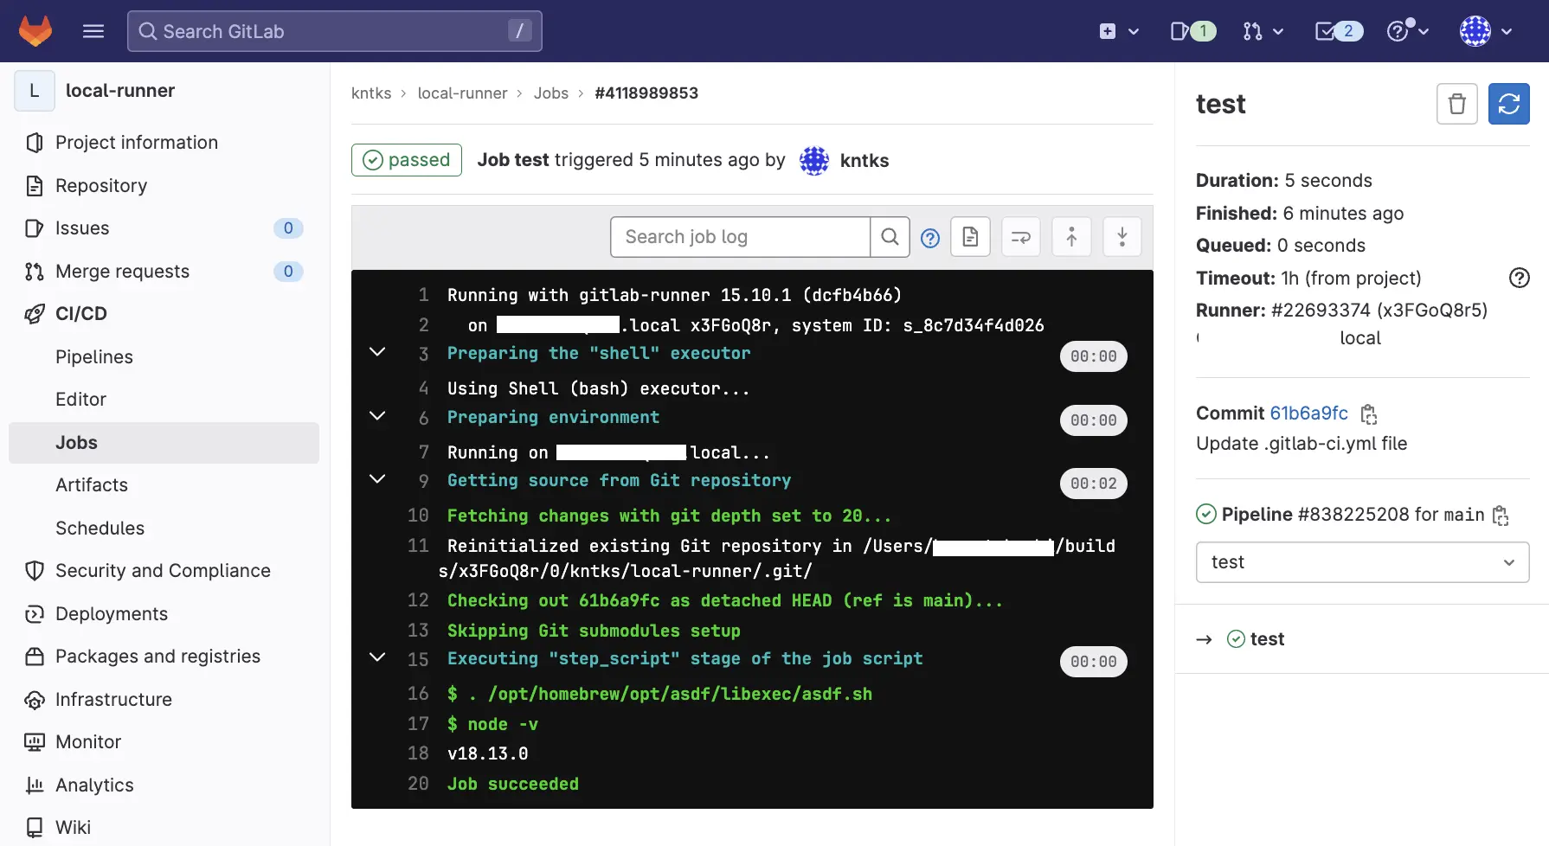1549x846 pixels.
Task: Retry the job with refresh button
Action: tap(1508, 104)
